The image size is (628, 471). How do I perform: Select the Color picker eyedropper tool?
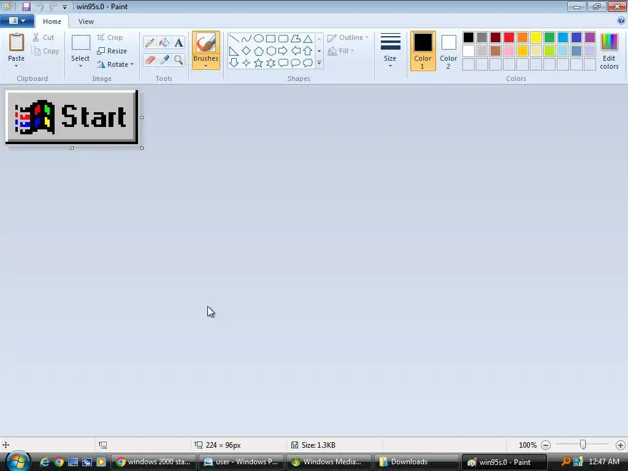164,60
